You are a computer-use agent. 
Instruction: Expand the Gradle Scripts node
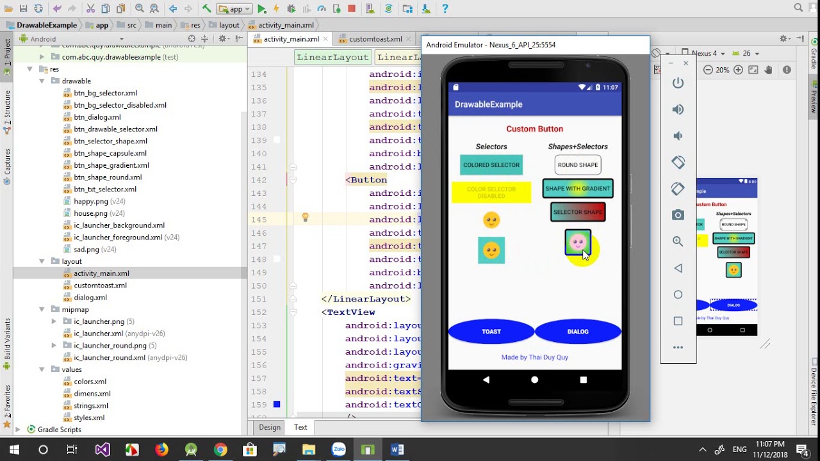(17, 430)
